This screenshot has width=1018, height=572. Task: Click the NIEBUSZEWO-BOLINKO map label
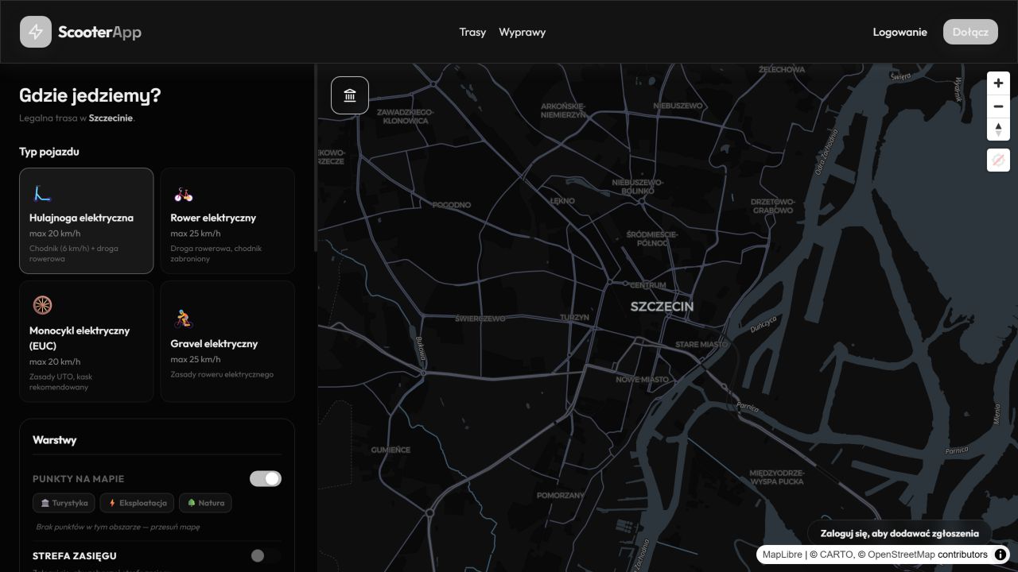click(638, 187)
